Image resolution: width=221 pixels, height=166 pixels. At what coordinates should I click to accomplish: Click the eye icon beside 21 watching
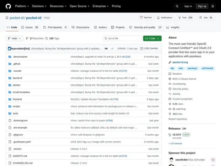point(170,109)
